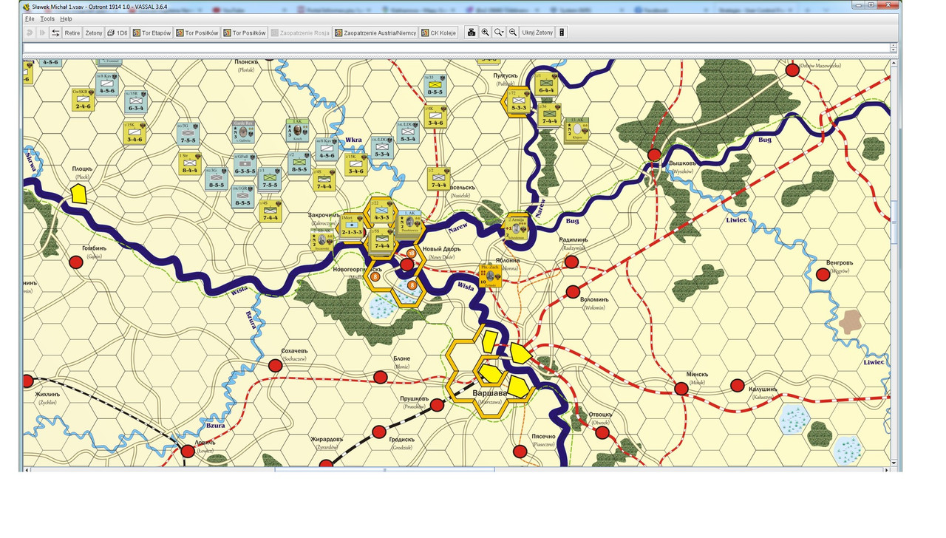946x538 pixels.
Task: Open the Żetony pieces palette
Action: (x=94, y=33)
